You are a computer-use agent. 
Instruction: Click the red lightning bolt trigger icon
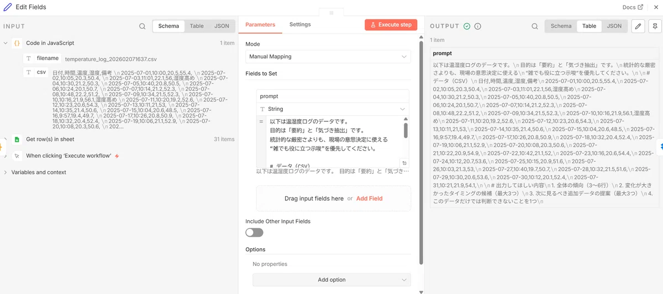coord(117,156)
